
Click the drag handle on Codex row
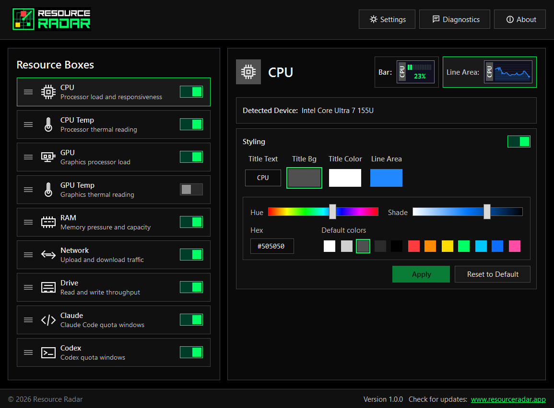28,352
